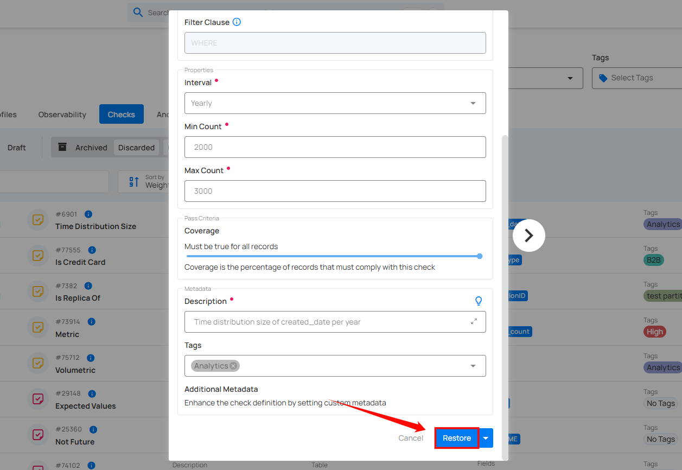
Task: Open the Not Future check
Action: [x=75, y=442]
